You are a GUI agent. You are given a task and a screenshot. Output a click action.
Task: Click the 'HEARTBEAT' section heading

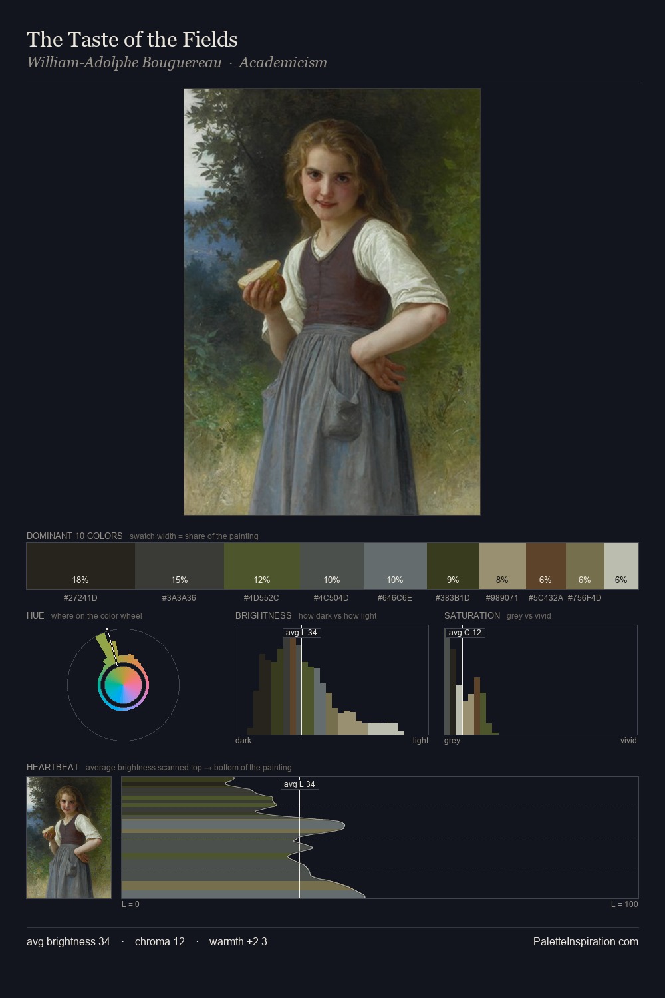pos(53,767)
